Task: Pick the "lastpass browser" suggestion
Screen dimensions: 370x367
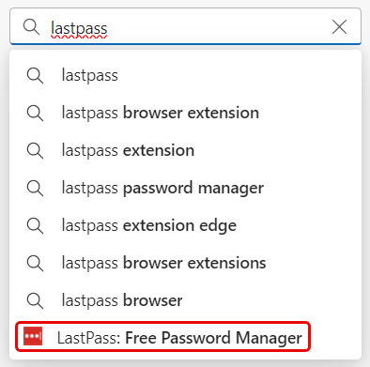Action: (185, 300)
